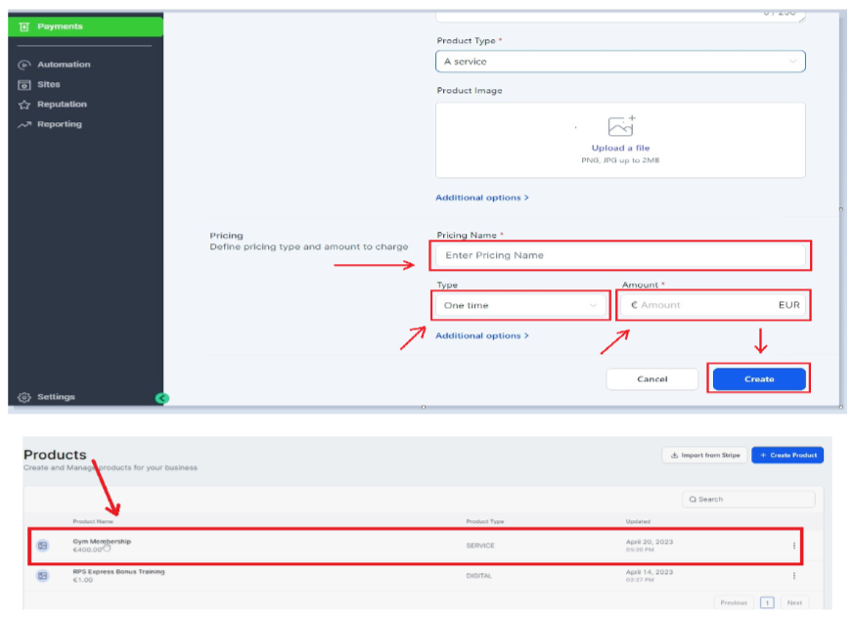Click the Payments icon in the sidebar
Image resolution: width=853 pixels, height=619 pixels.
24,26
